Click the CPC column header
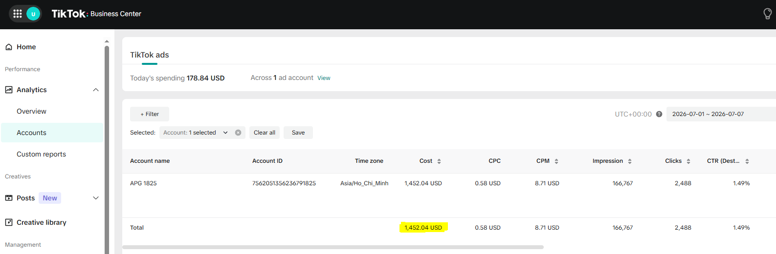The height and width of the screenshot is (254, 776). pos(495,161)
